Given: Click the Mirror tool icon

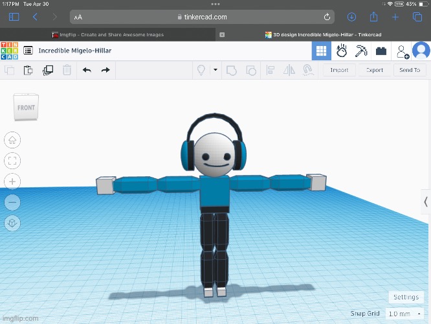Looking at the screenshot, I should click(289, 70).
